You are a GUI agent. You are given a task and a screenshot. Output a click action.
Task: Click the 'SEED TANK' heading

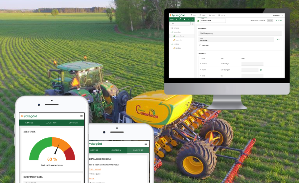[29, 132]
